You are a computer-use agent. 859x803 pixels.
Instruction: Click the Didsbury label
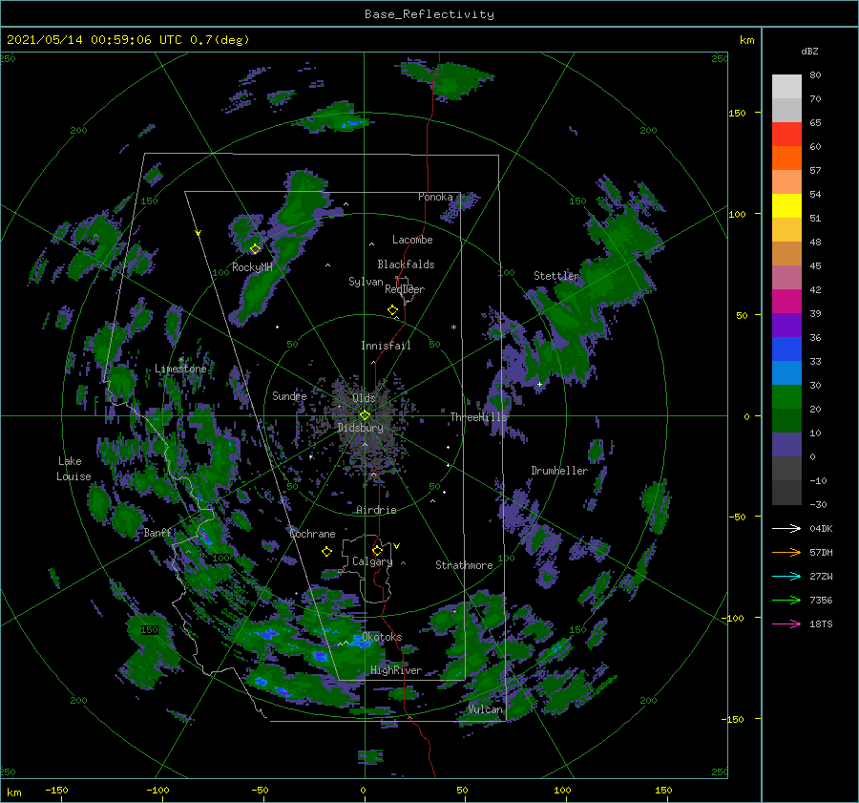[361, 428]
